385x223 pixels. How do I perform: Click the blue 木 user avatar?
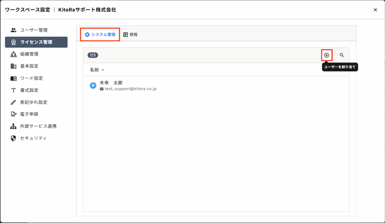93,85
